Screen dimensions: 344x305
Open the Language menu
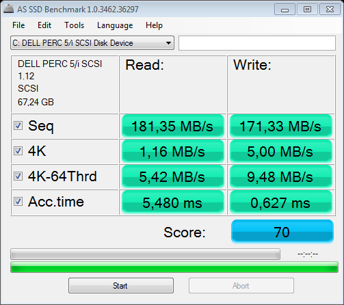point(115,25)
